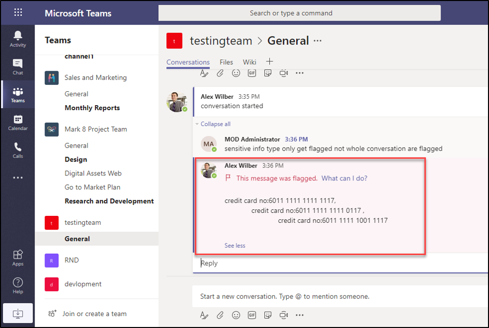Open the Activity feed bell icon
This screenshot has width=489, height=328.
click(x=18, y=38)
